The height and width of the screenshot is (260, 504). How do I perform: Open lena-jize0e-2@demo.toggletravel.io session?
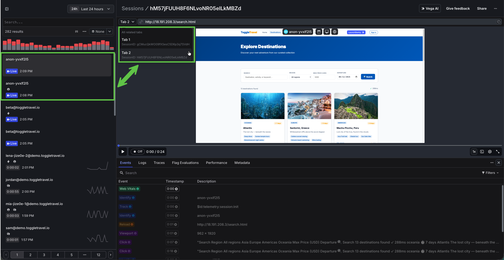tap(57, 162)
